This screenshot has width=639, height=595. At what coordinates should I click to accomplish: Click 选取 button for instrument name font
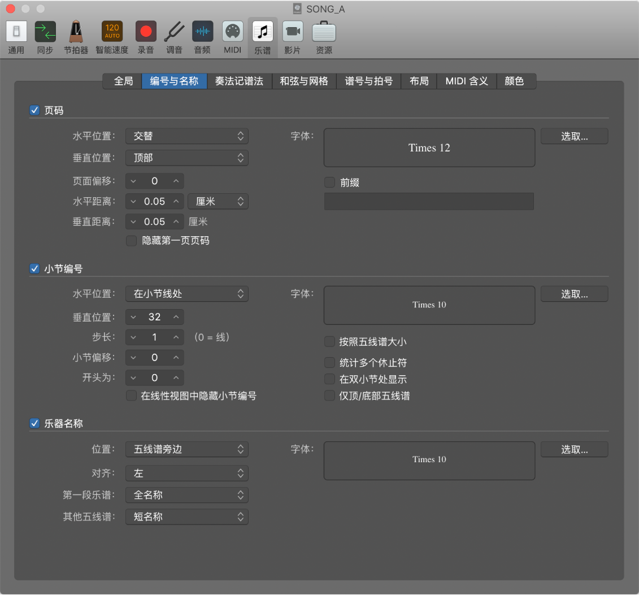pyautogui.click(x=574, y=450)
